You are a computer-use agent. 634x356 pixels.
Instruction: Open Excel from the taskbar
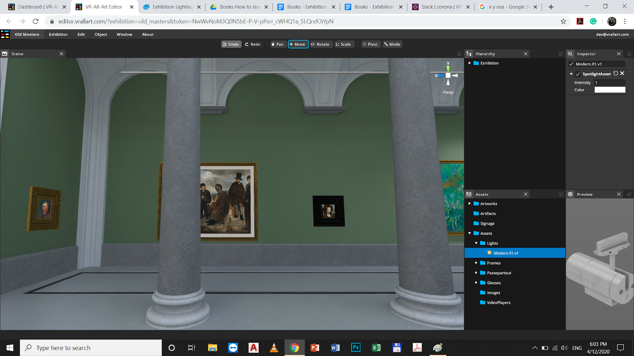376,348
